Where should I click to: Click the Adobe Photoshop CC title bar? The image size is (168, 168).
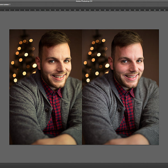[x=84, y=1]
